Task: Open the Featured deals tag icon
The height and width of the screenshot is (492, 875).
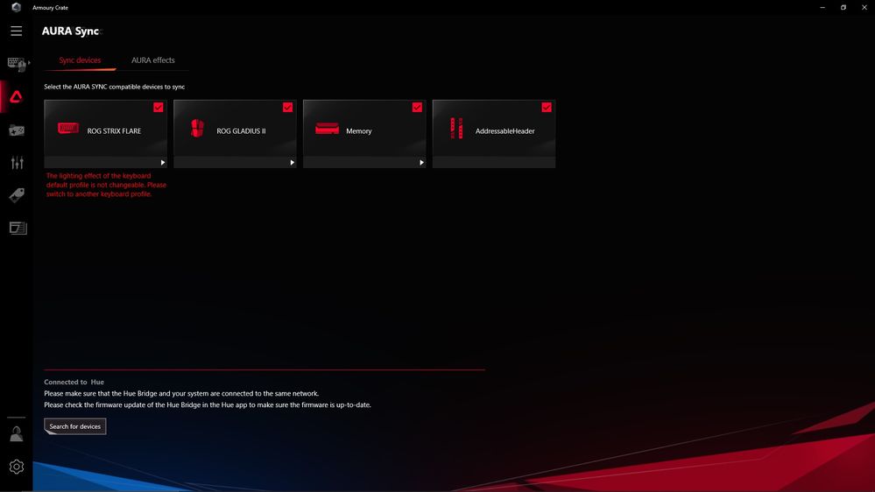Action: [x=17, y=195]
